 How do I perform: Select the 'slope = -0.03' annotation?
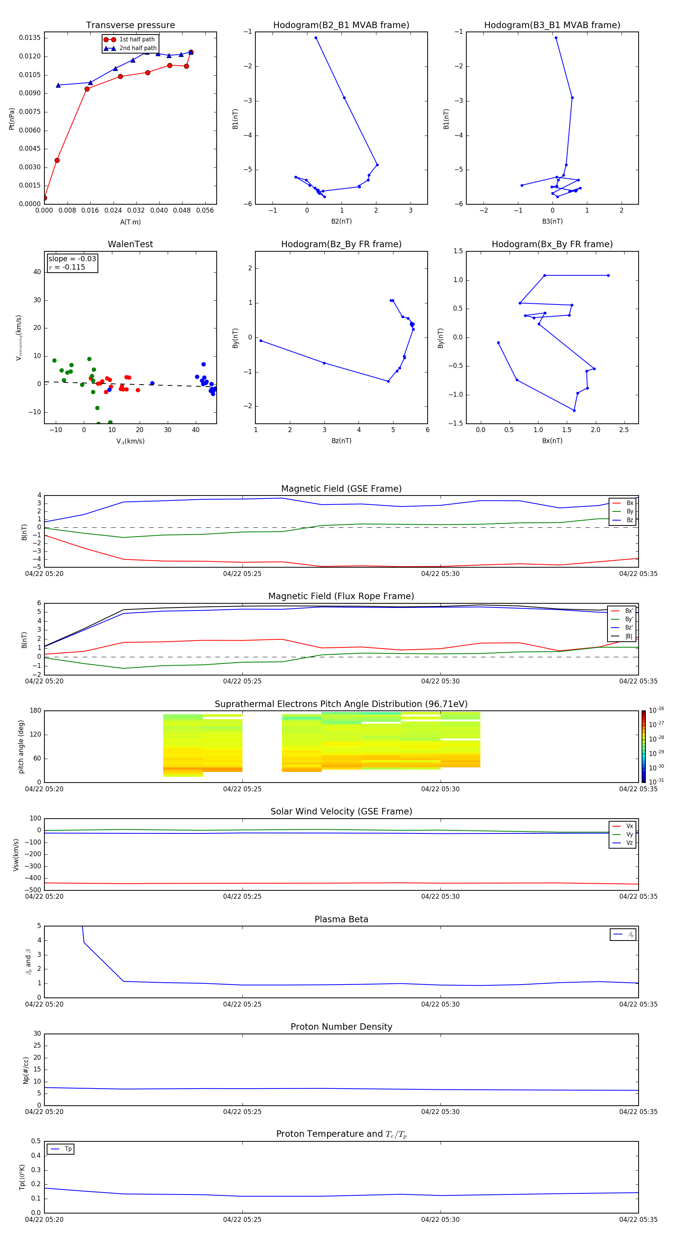(72, 259)
